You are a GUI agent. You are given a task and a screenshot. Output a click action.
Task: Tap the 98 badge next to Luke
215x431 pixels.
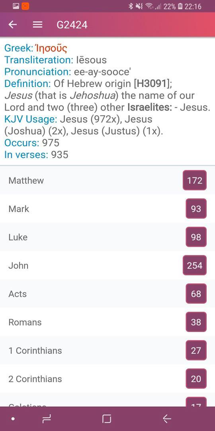point(196,237)
